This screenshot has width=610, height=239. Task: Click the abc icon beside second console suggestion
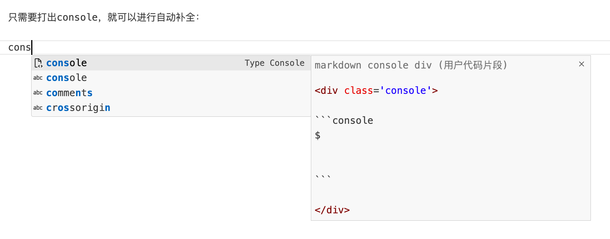coord(38,78)
